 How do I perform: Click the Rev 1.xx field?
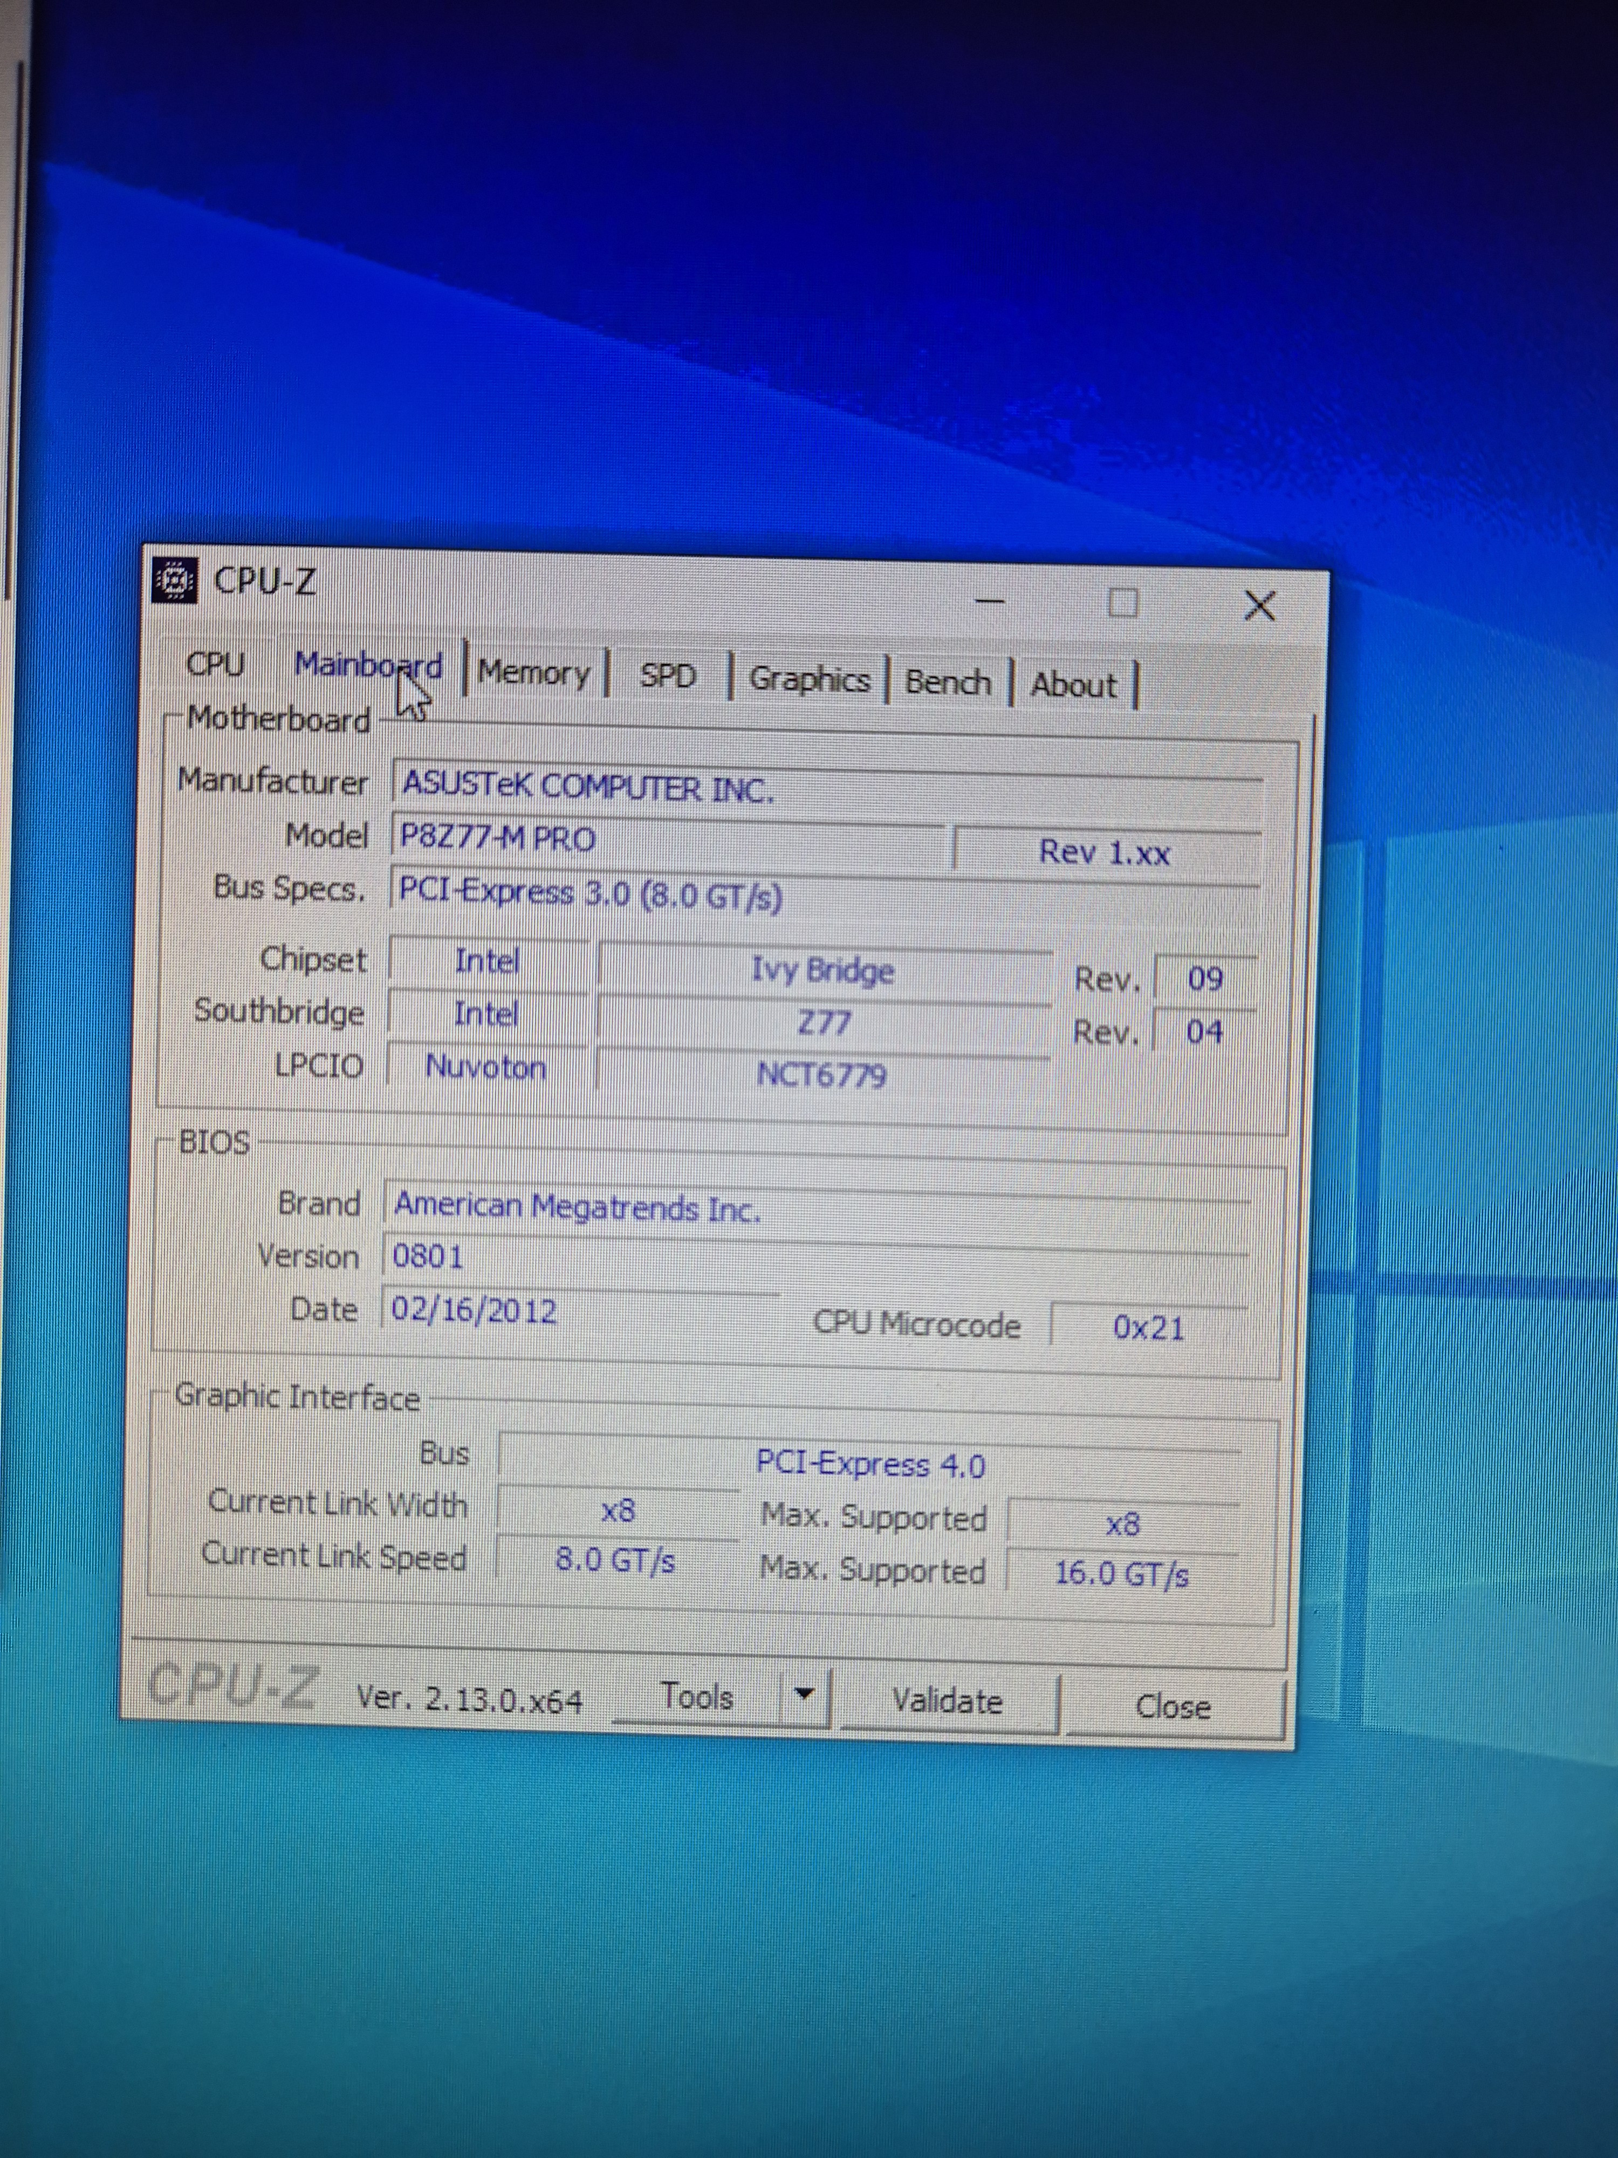[x=1106, y=853]
